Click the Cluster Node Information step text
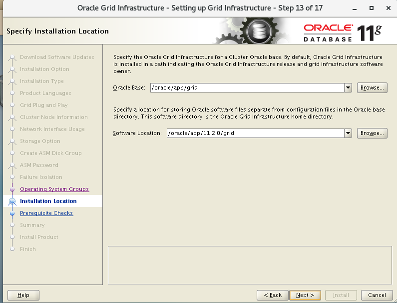Viewport: 397px width, 303px height. pos(54,117)
